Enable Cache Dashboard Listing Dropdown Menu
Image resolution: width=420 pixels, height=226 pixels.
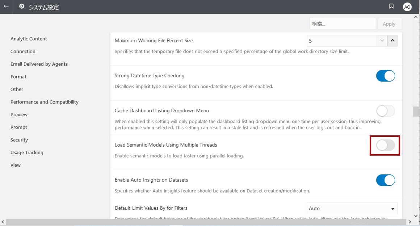[x=385, y=111]
